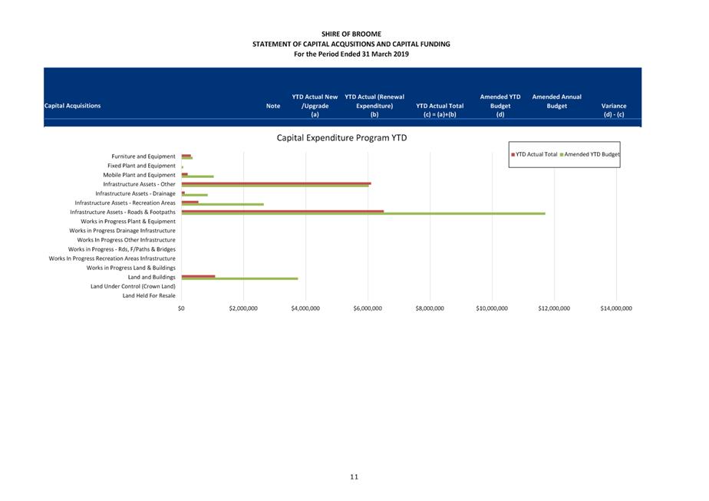Click the green Amended YTD Budget legend marker
The height and width of the screenshot is (501, 709).
pyautogui.click(x=562, y=155)
